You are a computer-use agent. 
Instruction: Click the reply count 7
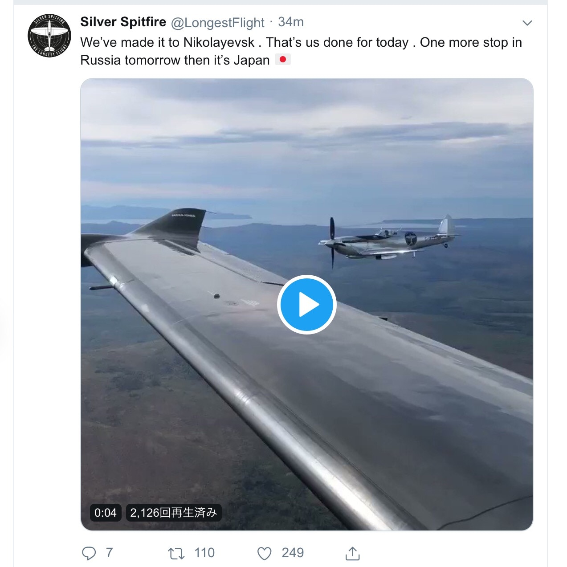(x=109, y=553)
